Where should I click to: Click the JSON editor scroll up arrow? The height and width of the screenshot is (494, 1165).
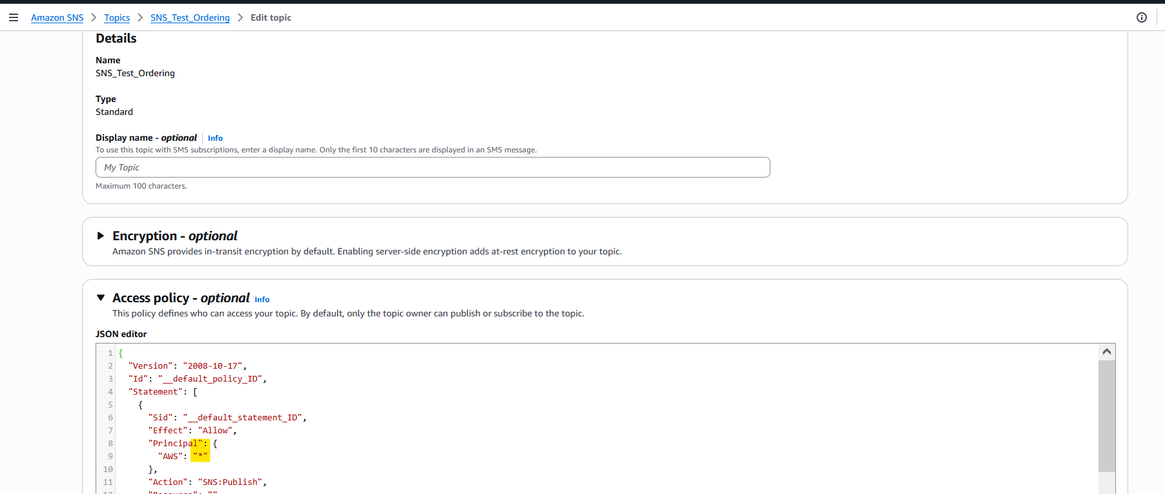pos(1107,352)
